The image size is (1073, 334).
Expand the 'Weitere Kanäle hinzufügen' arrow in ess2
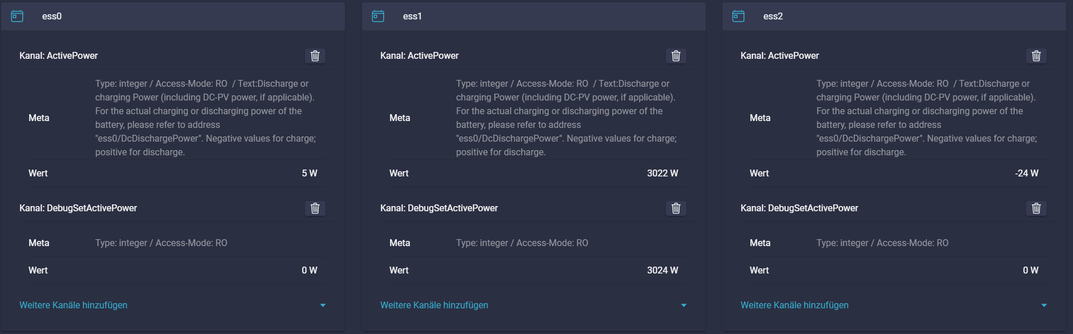coord(1044,305)
